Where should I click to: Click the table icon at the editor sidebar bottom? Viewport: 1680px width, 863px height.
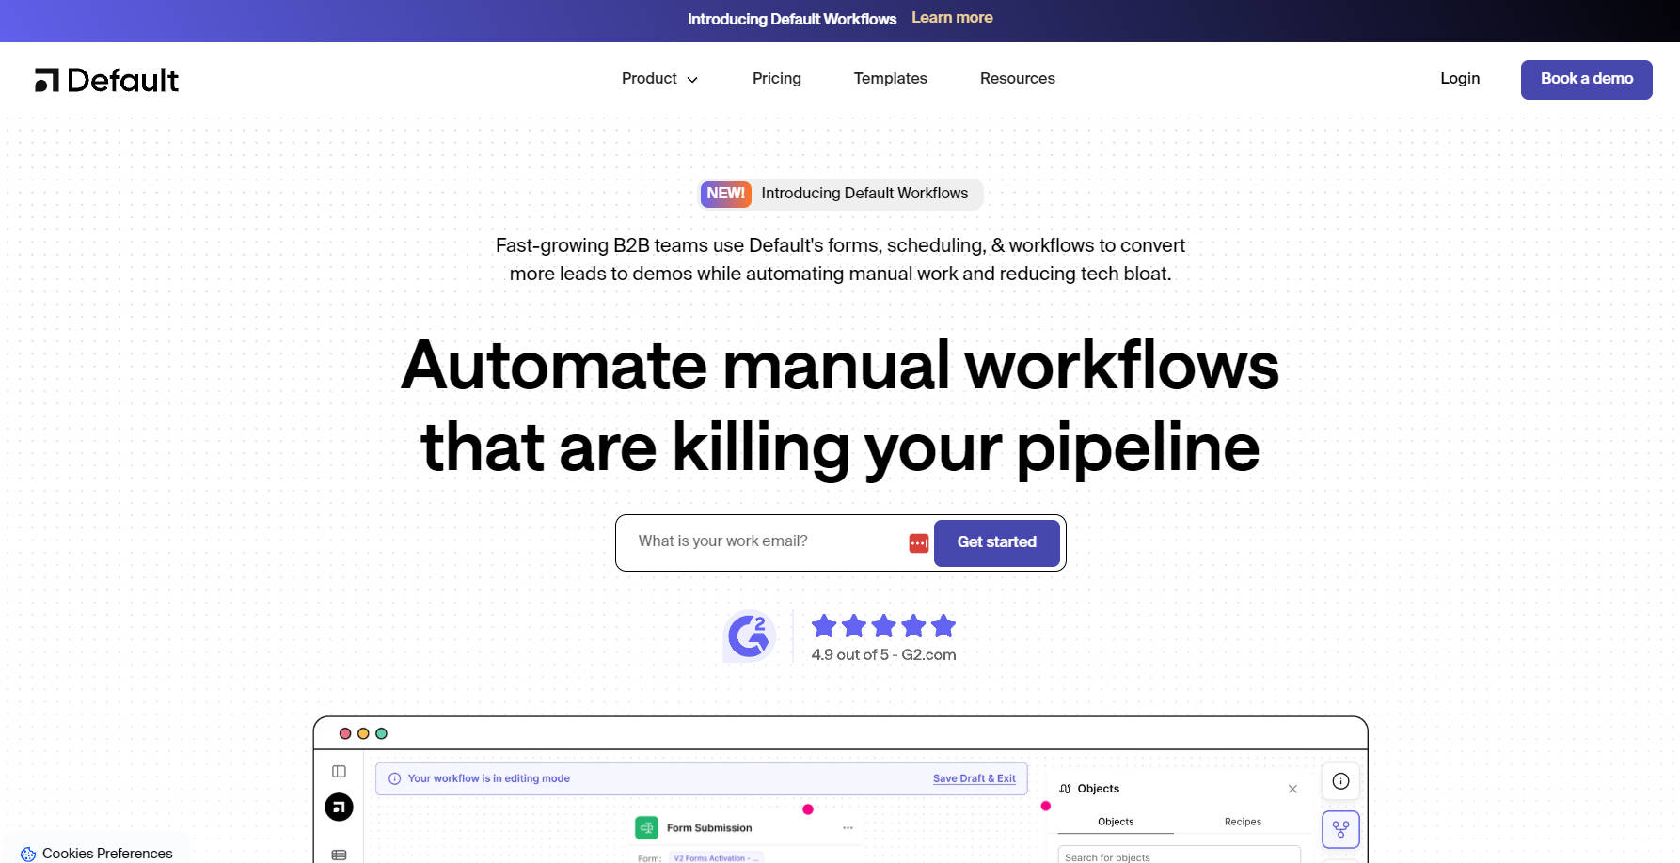pos(339,854)
